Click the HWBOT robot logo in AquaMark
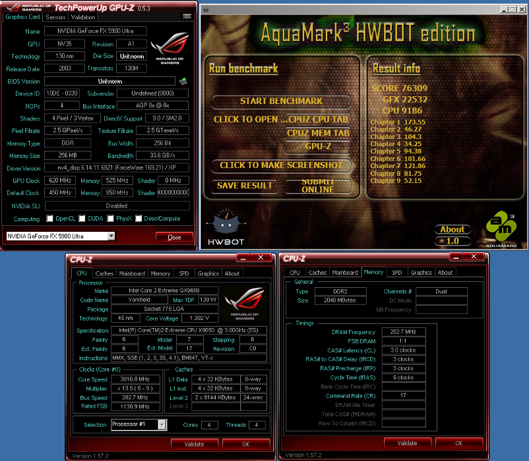Screen dimensions: 529x461 pos(226,227)
